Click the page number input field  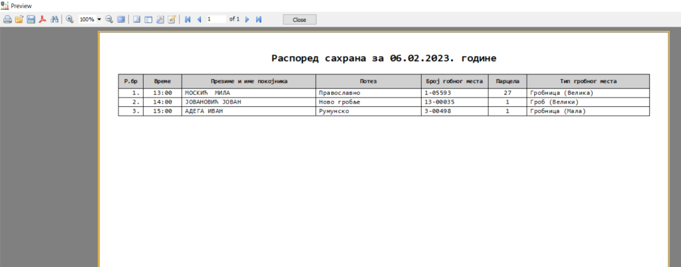pyautogui.click(x=215, y=19)
